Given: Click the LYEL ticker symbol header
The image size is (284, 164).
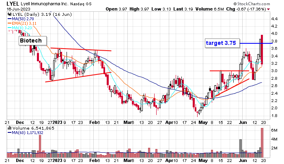Looking at the screenshot, I should pyautogui.click(x=13, y=4).
